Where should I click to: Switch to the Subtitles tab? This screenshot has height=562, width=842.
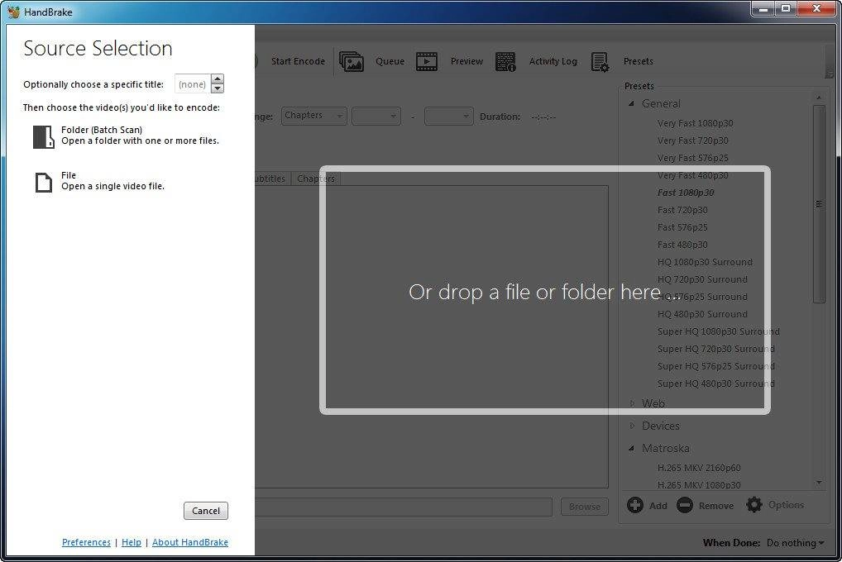pyautogui.click(x=271, y=179)
